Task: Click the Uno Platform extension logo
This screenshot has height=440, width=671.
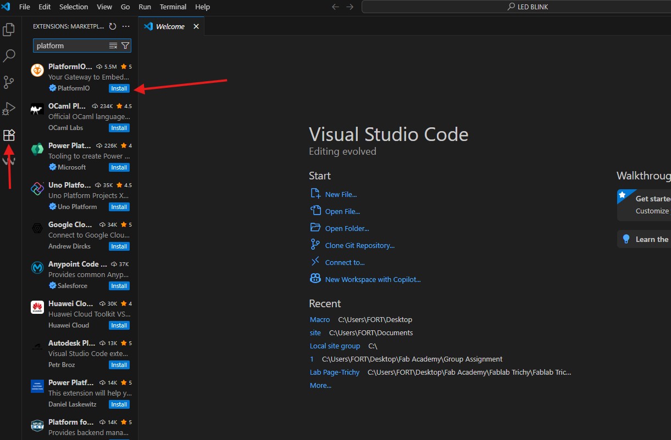Action: [x=37, y=189]
